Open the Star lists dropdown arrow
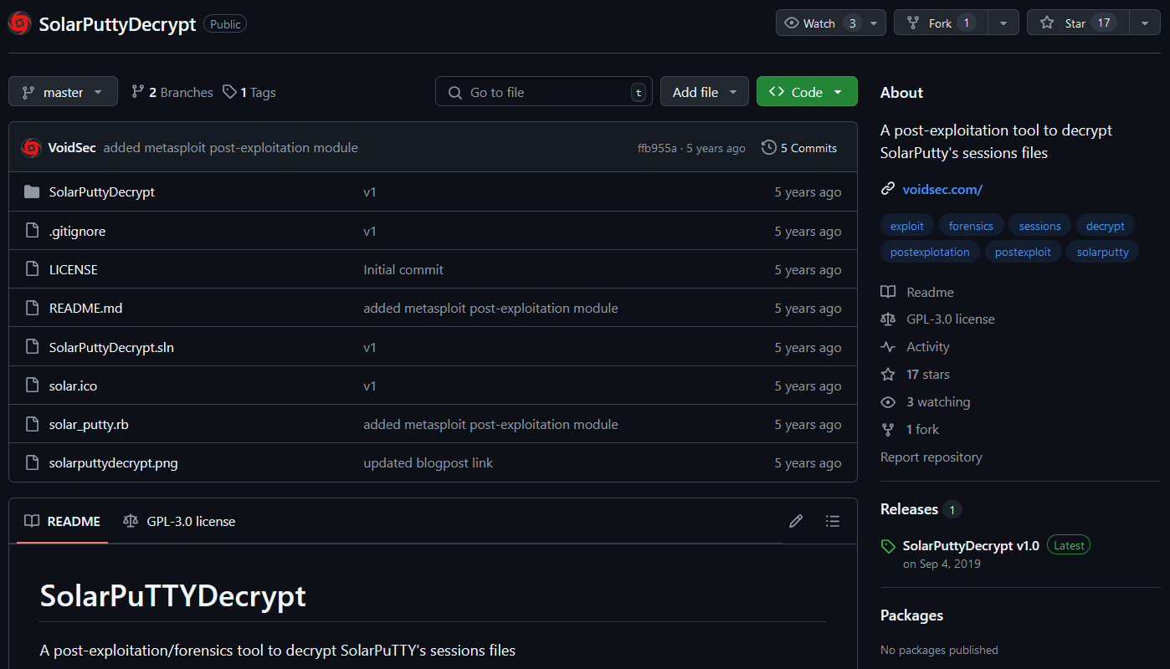This screenshot has width=1170, height=669. click(1145, 23)
